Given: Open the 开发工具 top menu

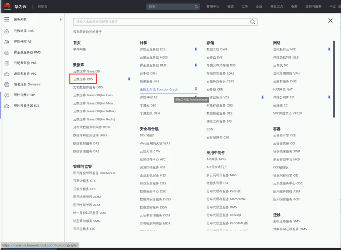Looking at the screenshot, I should (x=277, y=7).
